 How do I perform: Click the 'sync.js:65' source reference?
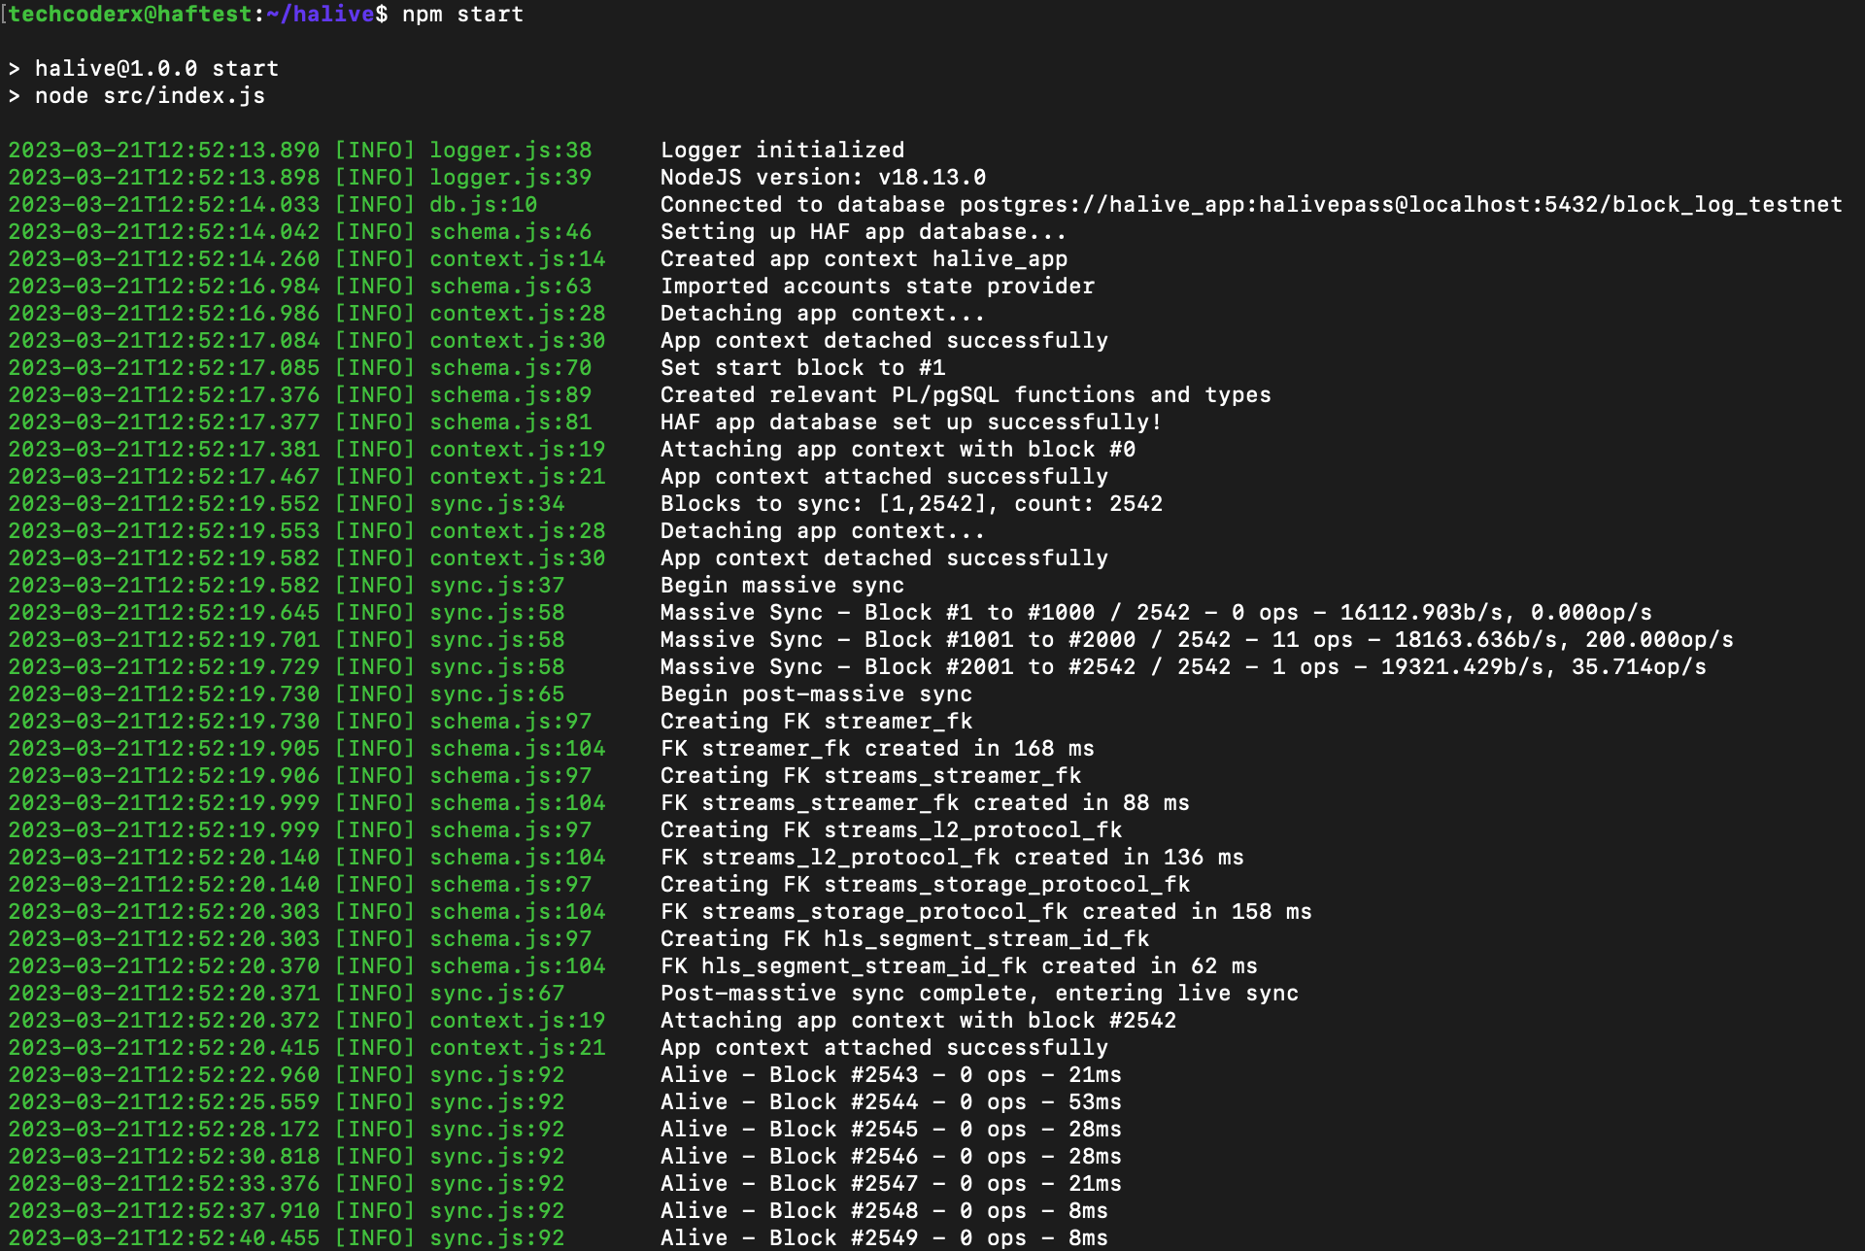(x=497, y=694)
